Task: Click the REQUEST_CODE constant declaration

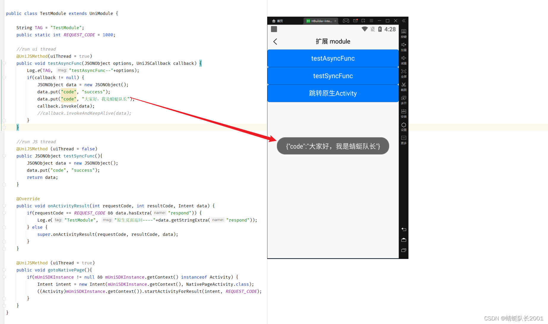Action: tap(79, 35)
